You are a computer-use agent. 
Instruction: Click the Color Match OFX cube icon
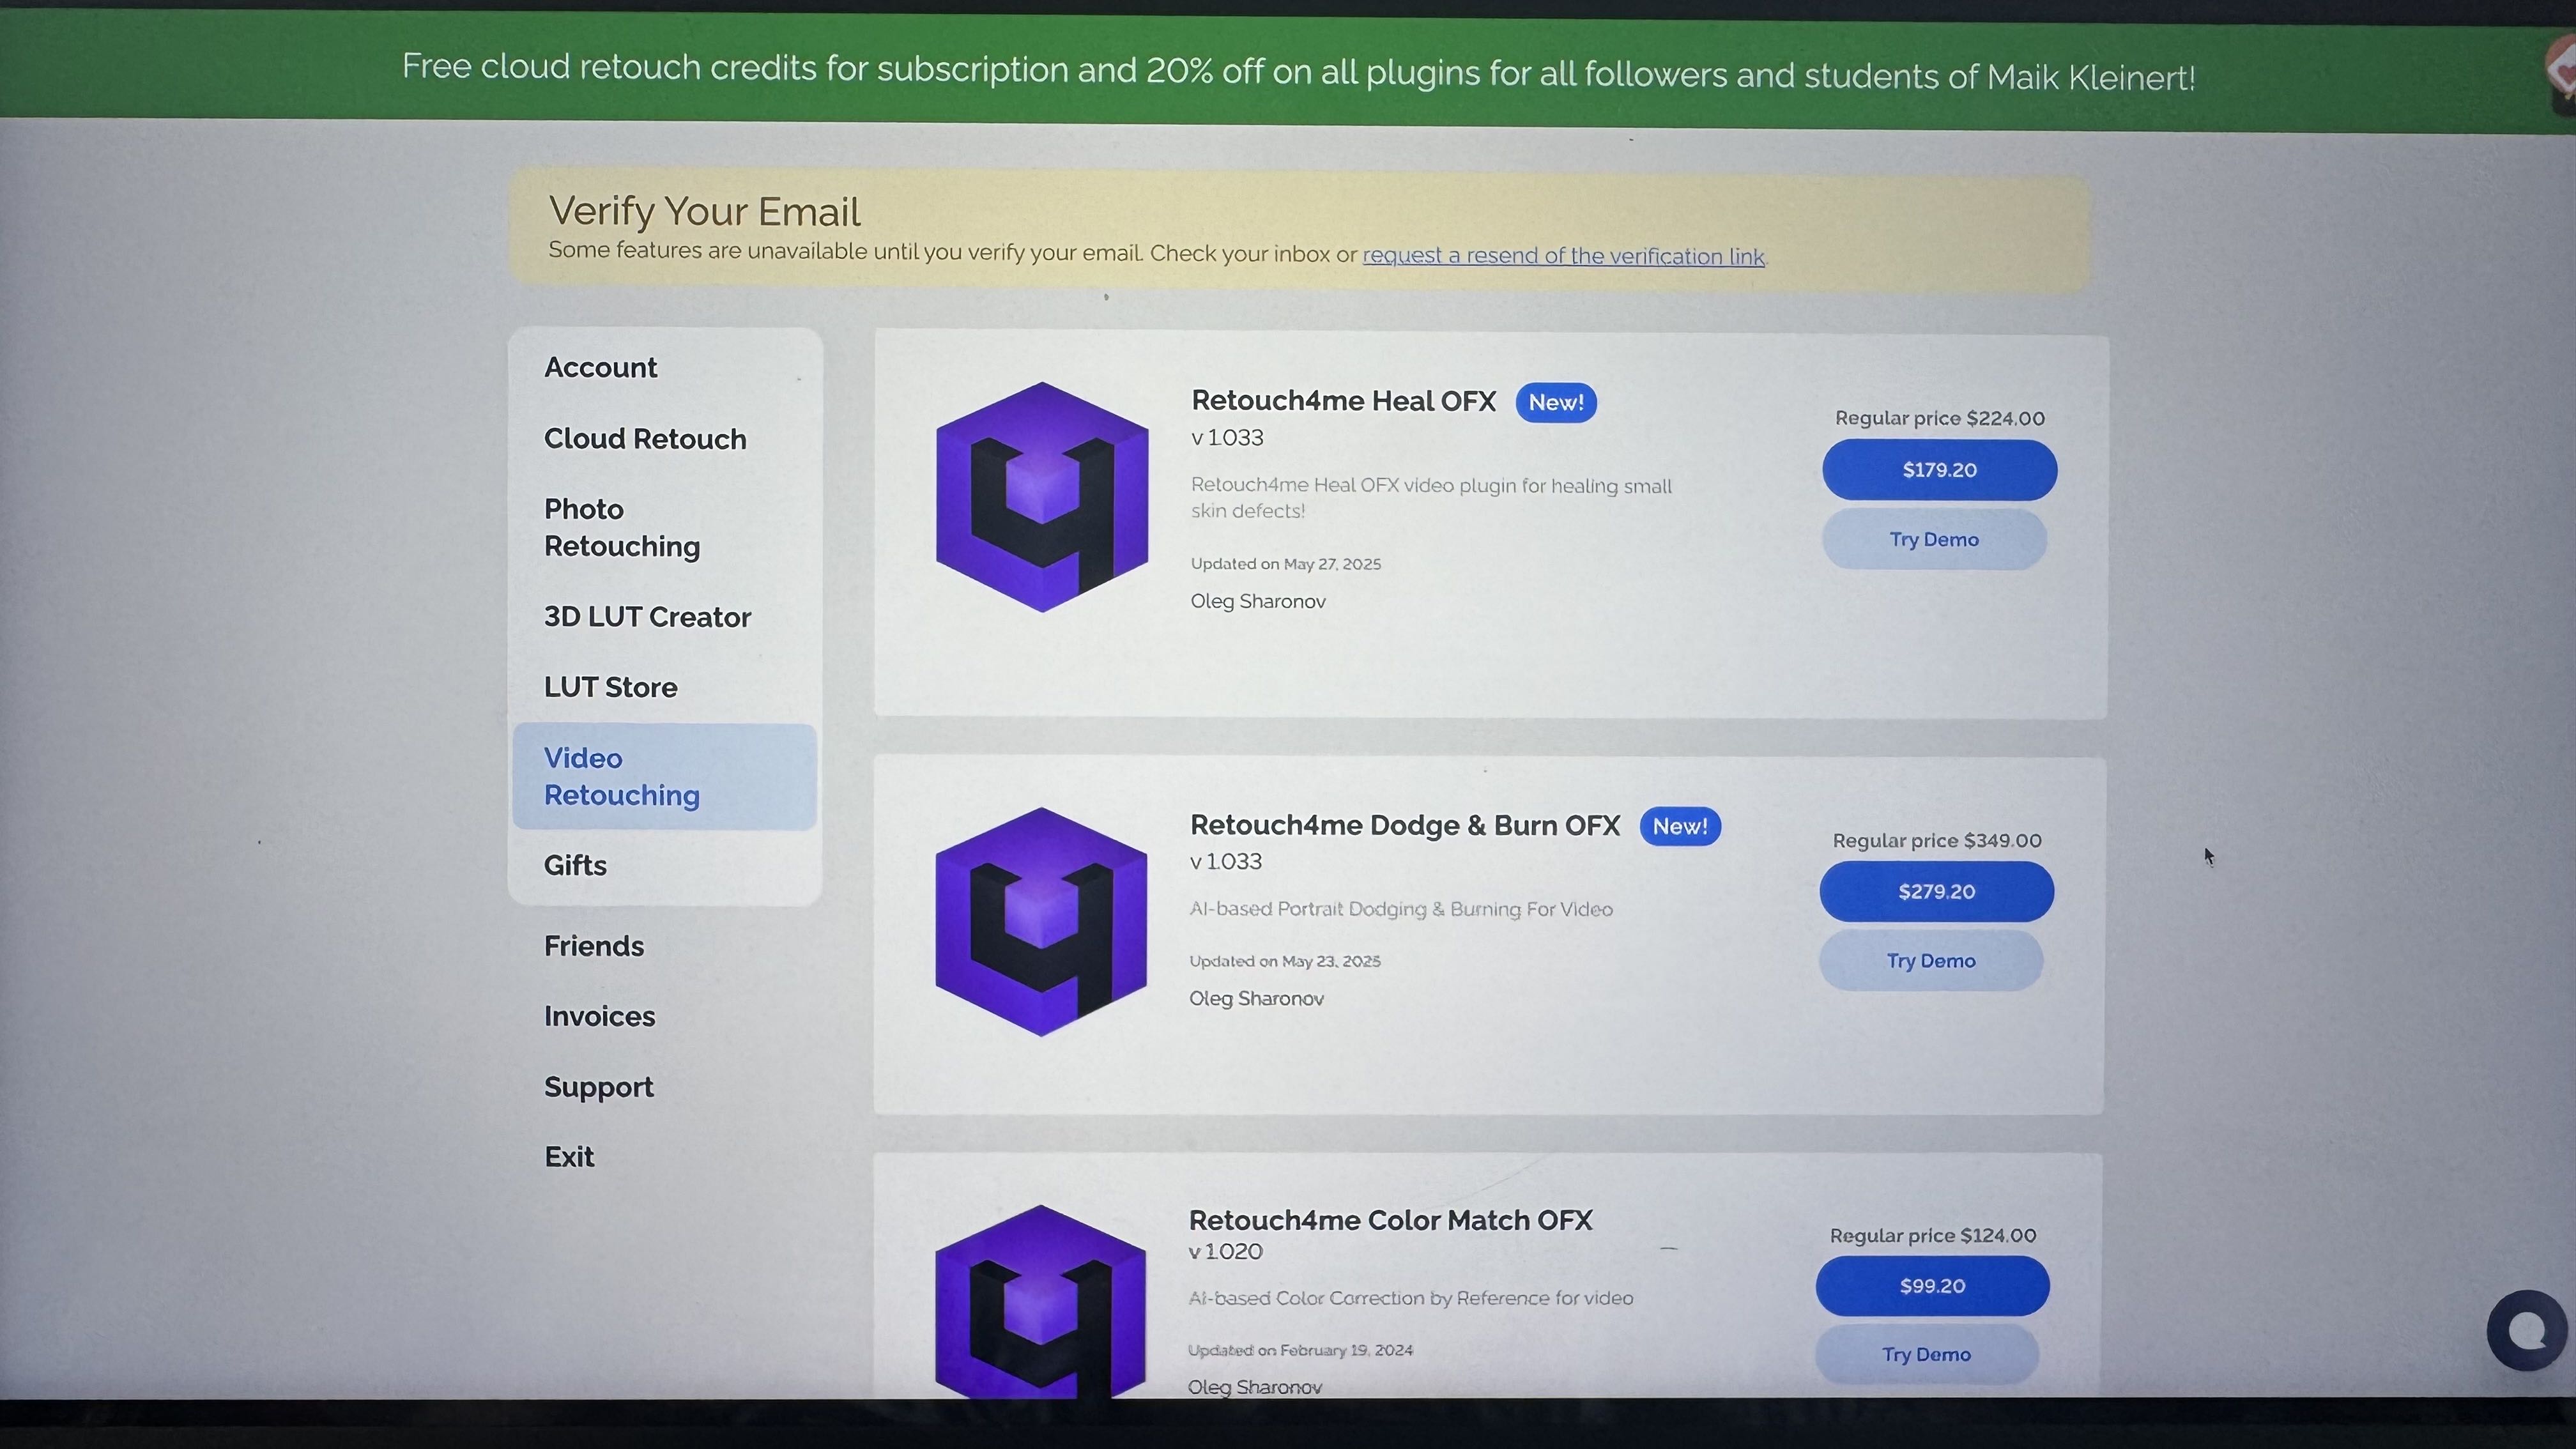coord(1040,1300)
